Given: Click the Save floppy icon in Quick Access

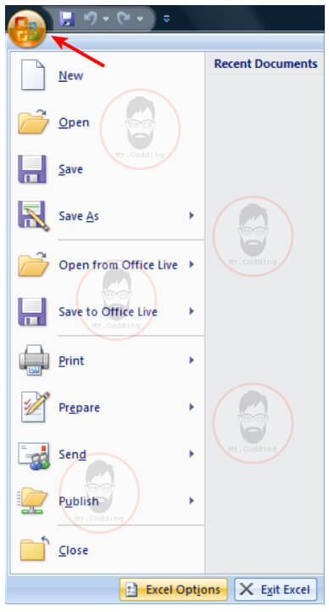Looking at the screenshot, I should 67,19.
